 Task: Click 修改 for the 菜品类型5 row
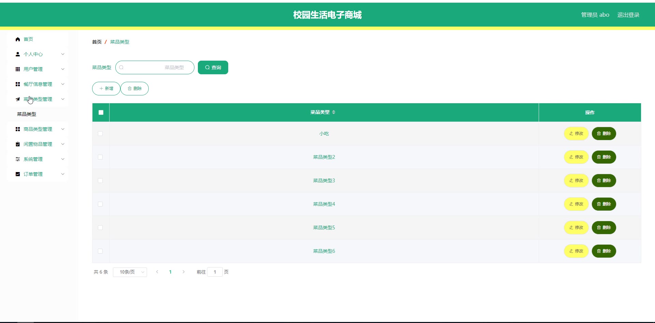click(576, 228)
